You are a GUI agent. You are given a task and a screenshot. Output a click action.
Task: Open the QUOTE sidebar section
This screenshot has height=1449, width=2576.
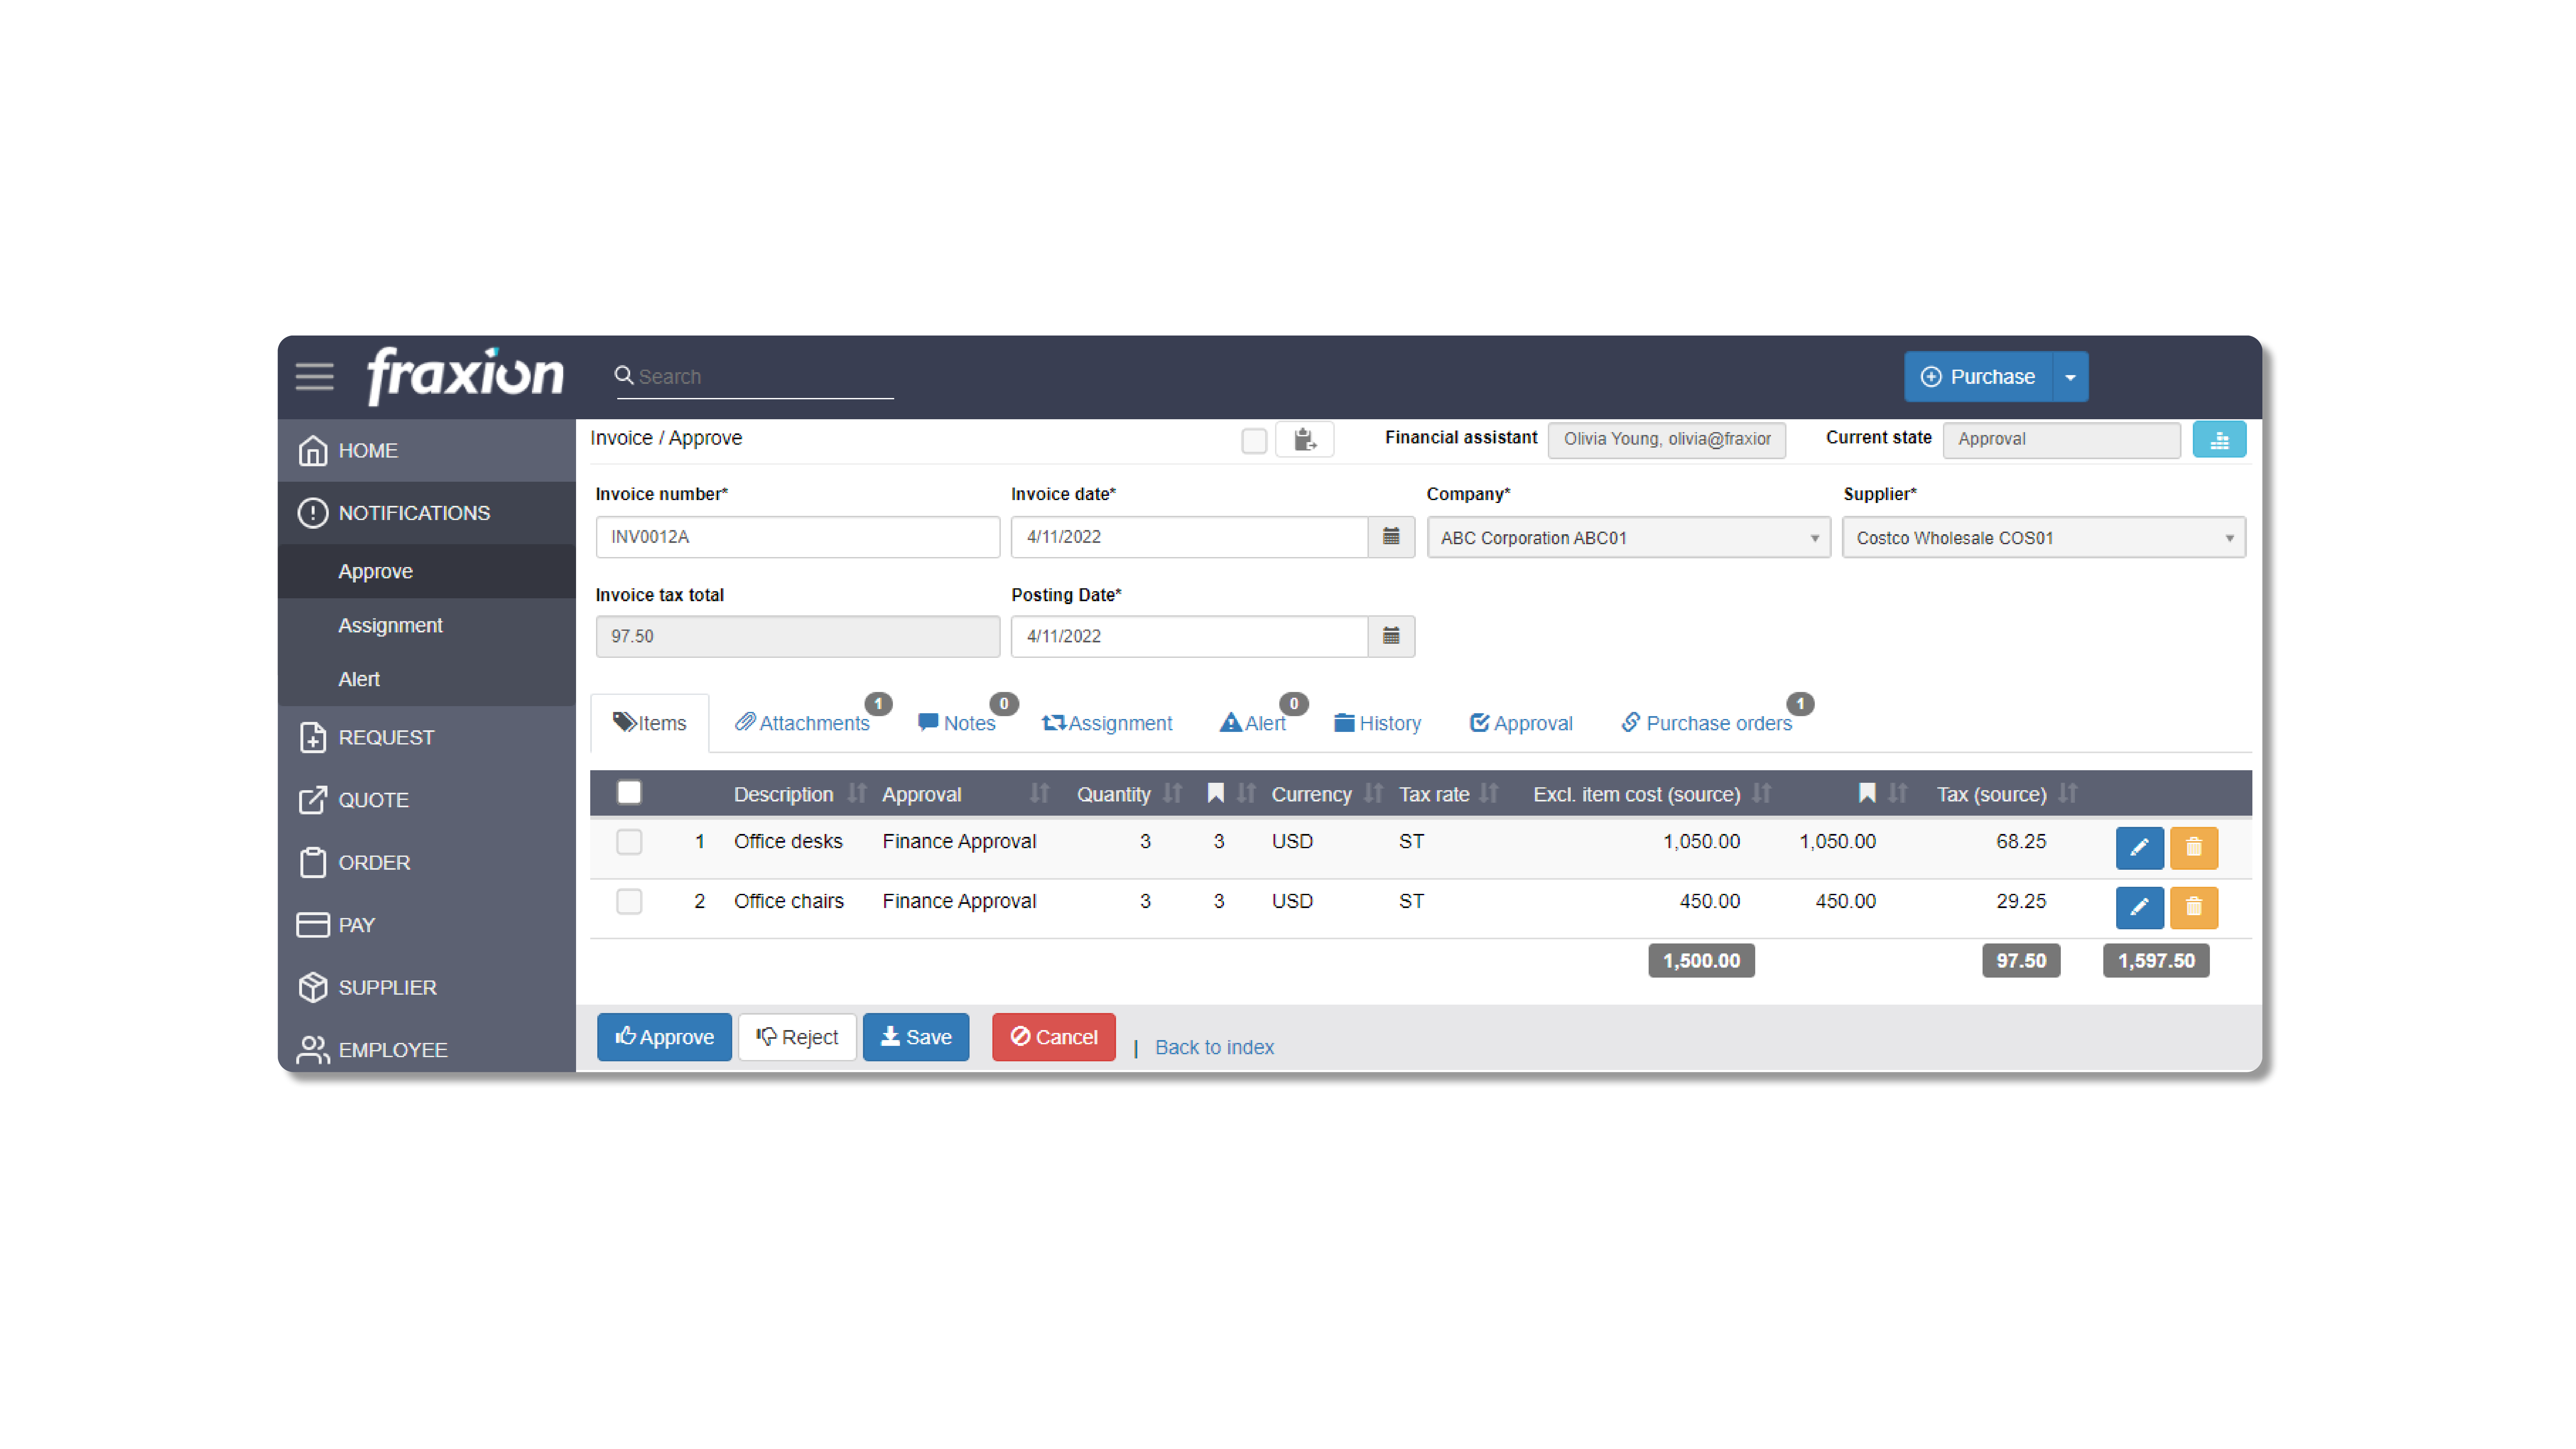tap(427, 800)
